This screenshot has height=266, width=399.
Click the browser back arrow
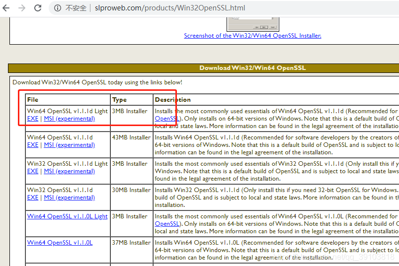6,8
